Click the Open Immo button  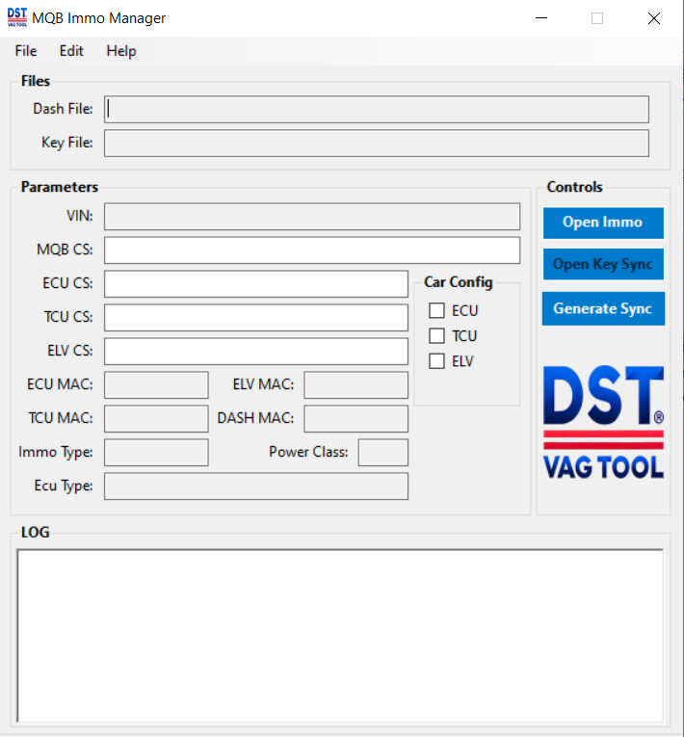[603, 223]
